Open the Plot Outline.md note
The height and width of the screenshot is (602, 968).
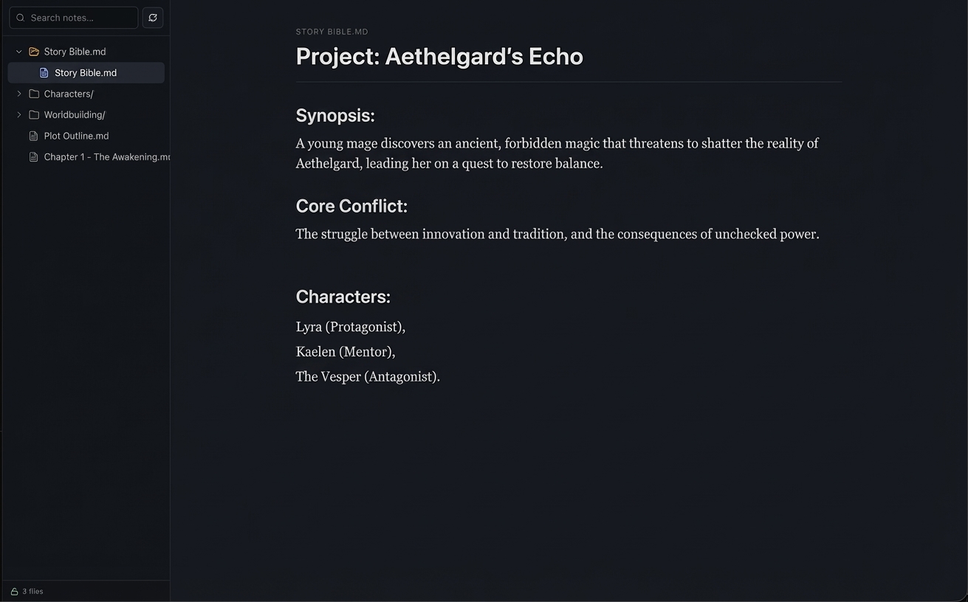[76, 136]
